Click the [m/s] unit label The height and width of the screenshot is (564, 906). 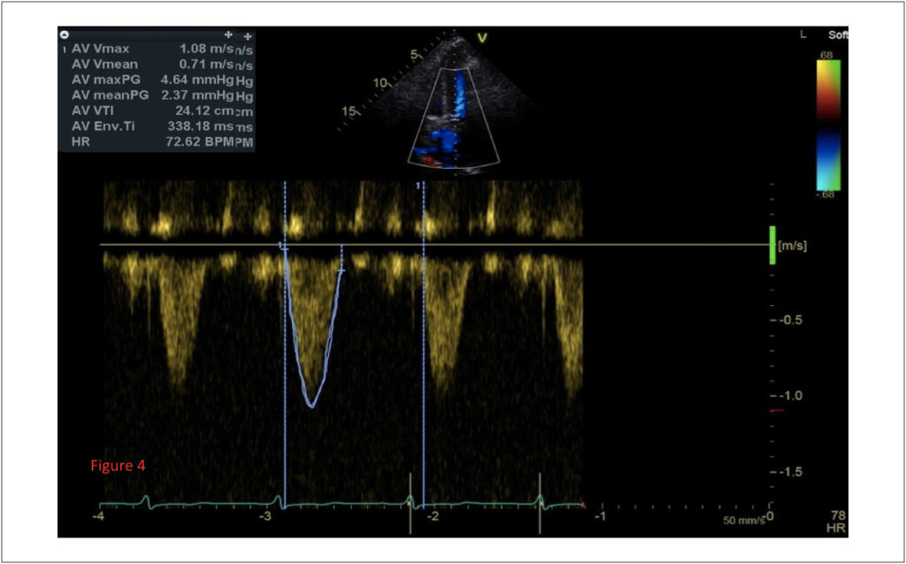pyautogui.click(x=793, y=246)
